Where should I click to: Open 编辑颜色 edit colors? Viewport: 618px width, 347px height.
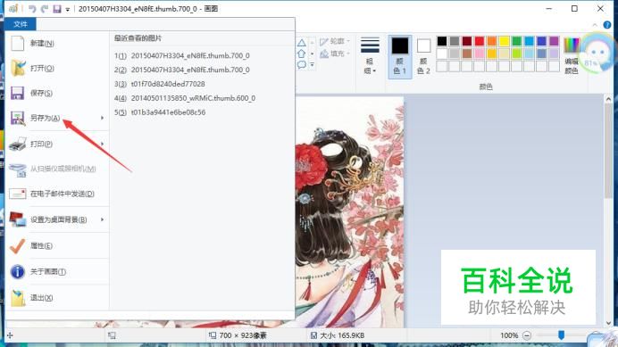571,56
